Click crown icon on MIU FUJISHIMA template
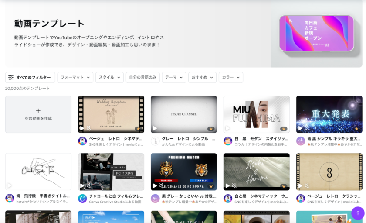This screenshot has height=223, width=366. pos(284,129)
